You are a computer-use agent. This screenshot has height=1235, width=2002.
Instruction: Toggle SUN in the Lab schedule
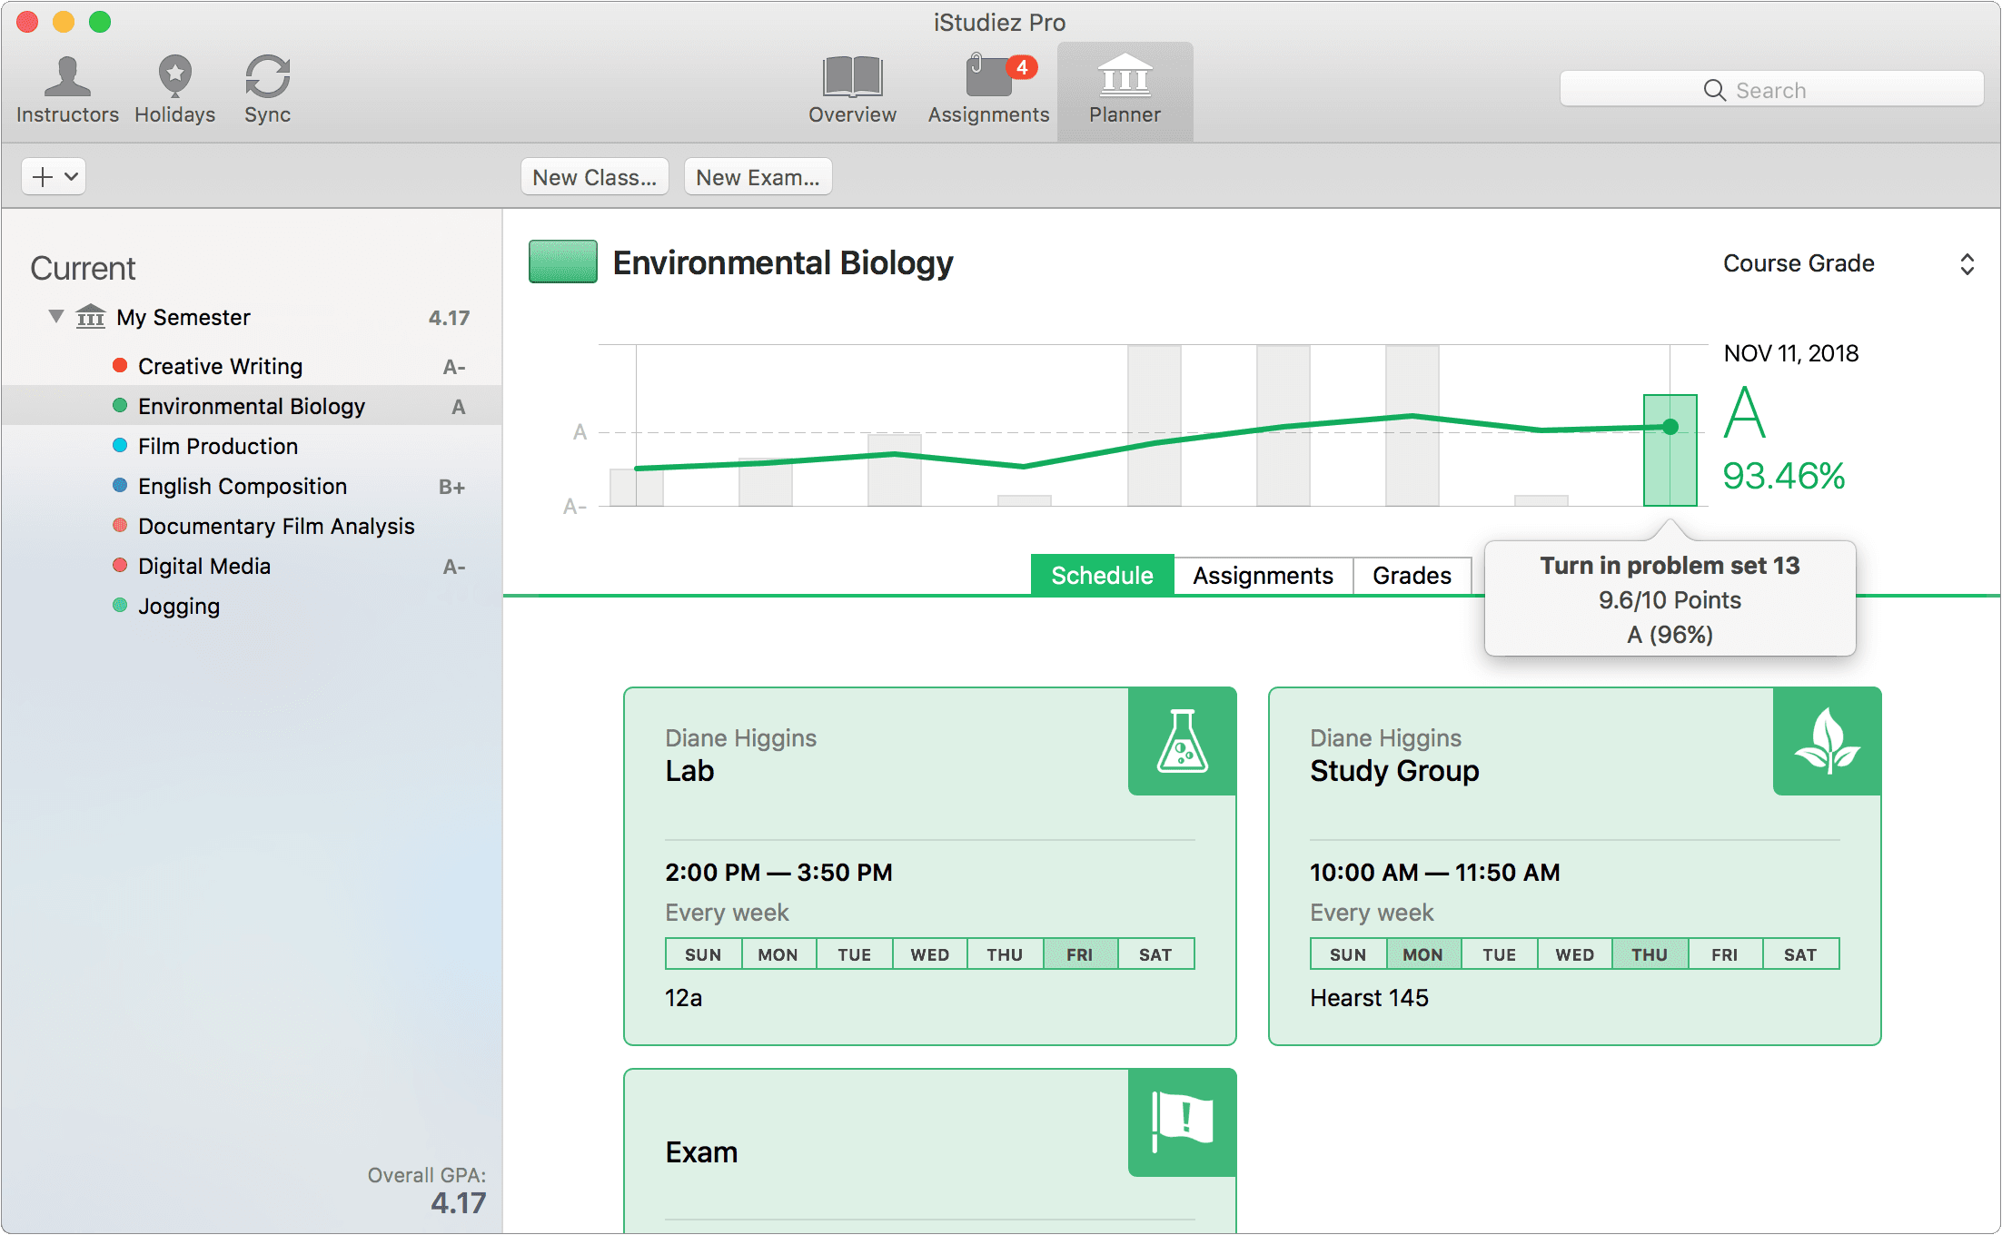pos(704,954)
